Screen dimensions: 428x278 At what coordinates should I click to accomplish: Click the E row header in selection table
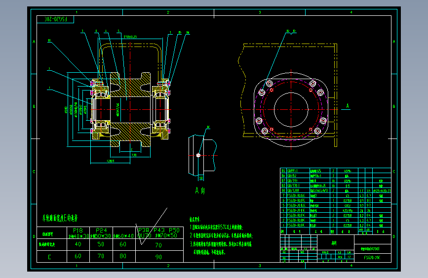pyautogui.click(x=49, y=257)
